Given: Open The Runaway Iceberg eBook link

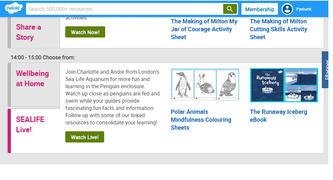Looking at the screenshot, I should pos(278,116).
